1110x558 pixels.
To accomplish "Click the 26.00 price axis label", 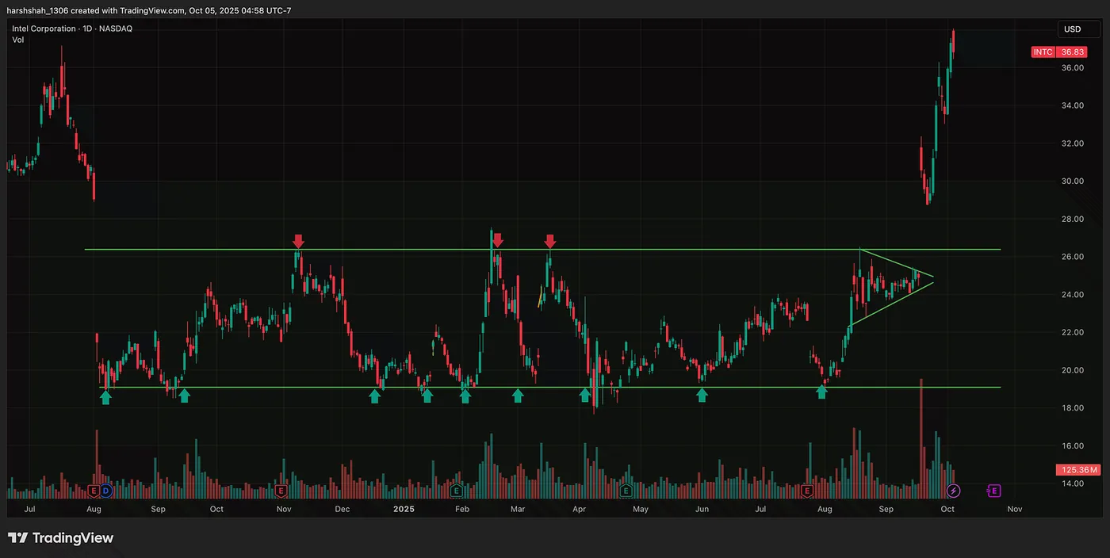I will 1072,257.
